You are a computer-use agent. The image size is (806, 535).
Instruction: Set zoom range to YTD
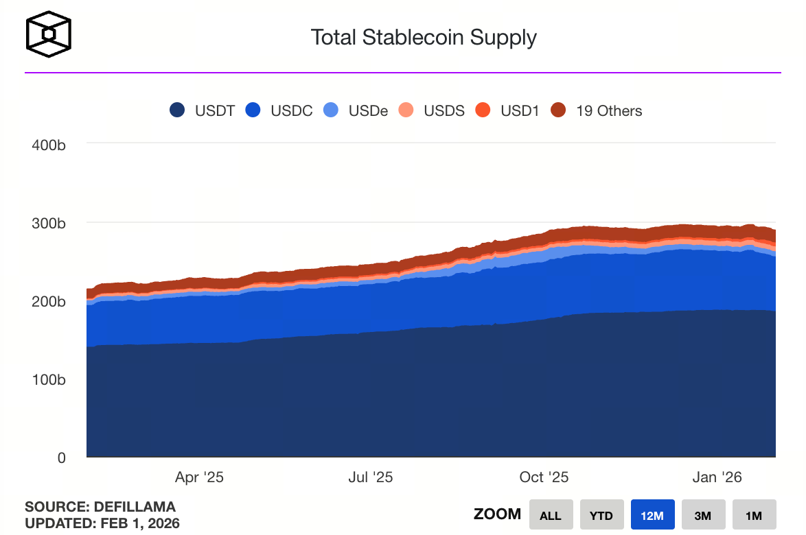point(601,515)
